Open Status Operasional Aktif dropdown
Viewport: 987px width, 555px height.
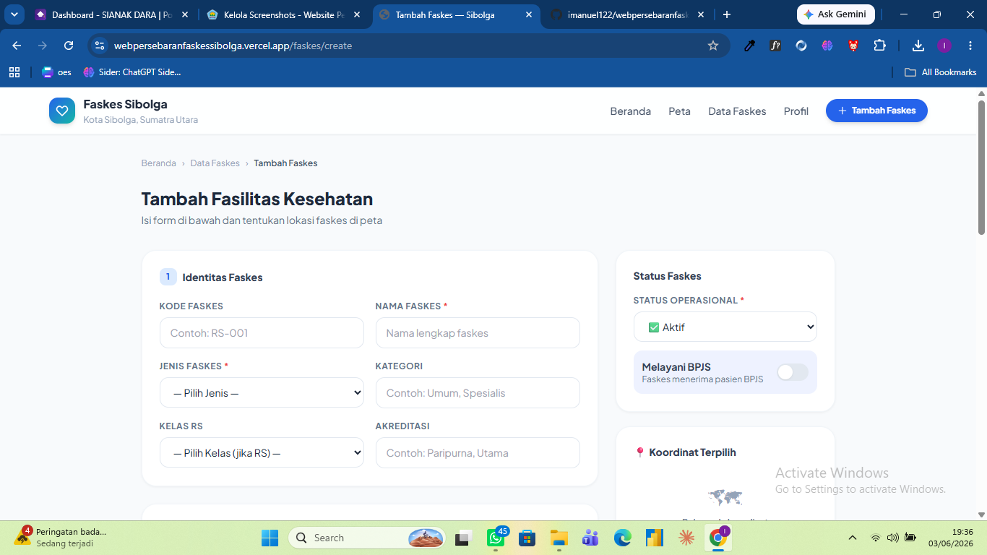(x=725, y=327)
